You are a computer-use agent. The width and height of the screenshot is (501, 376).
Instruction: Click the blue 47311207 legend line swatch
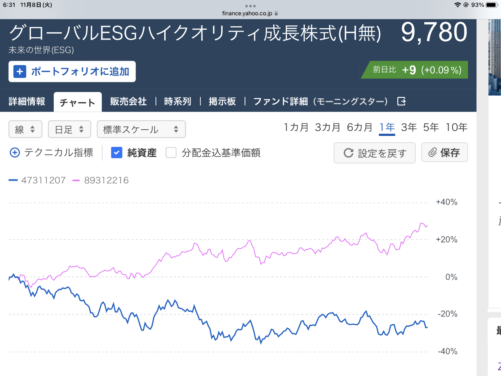click(x=13, y=180)
